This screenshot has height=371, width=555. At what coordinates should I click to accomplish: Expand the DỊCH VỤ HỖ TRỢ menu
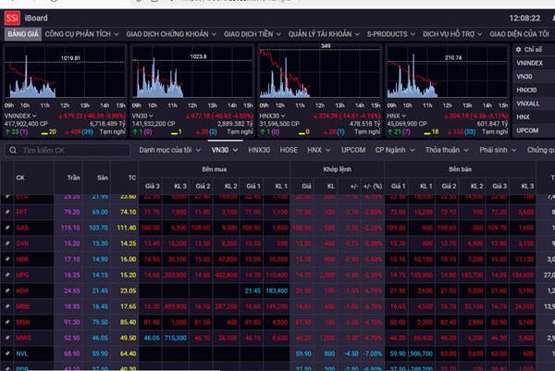coord(452,34)
